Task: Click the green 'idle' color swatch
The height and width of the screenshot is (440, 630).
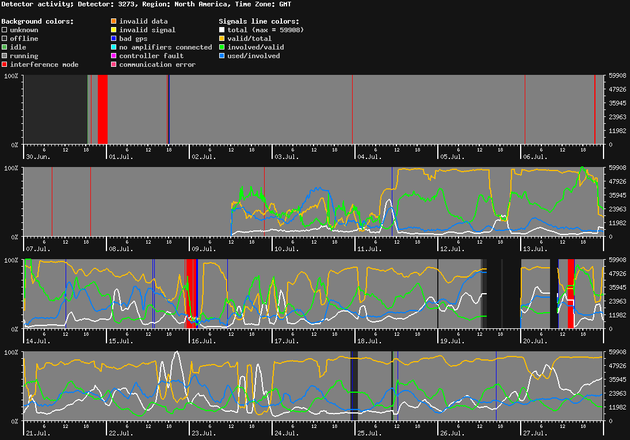Action: pos(5,47)
